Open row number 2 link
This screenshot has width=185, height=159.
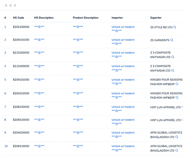point(5,40)
